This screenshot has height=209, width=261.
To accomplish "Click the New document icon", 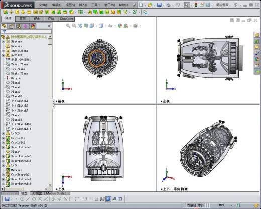I will [x=141, y=5].
